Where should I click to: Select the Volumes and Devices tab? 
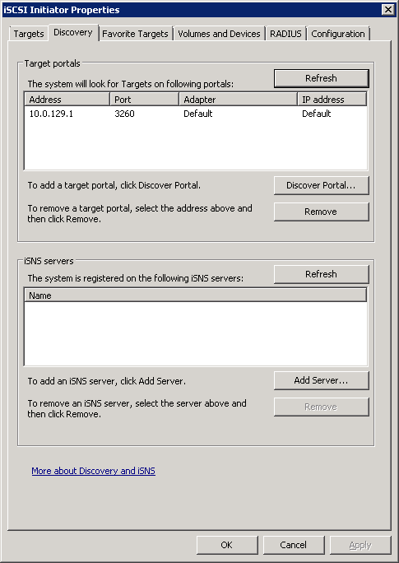219,34
